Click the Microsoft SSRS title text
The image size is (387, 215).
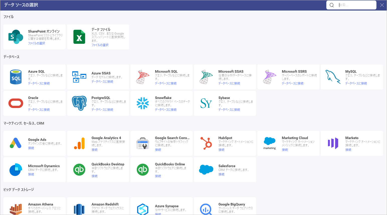click(x=294, y=71)
